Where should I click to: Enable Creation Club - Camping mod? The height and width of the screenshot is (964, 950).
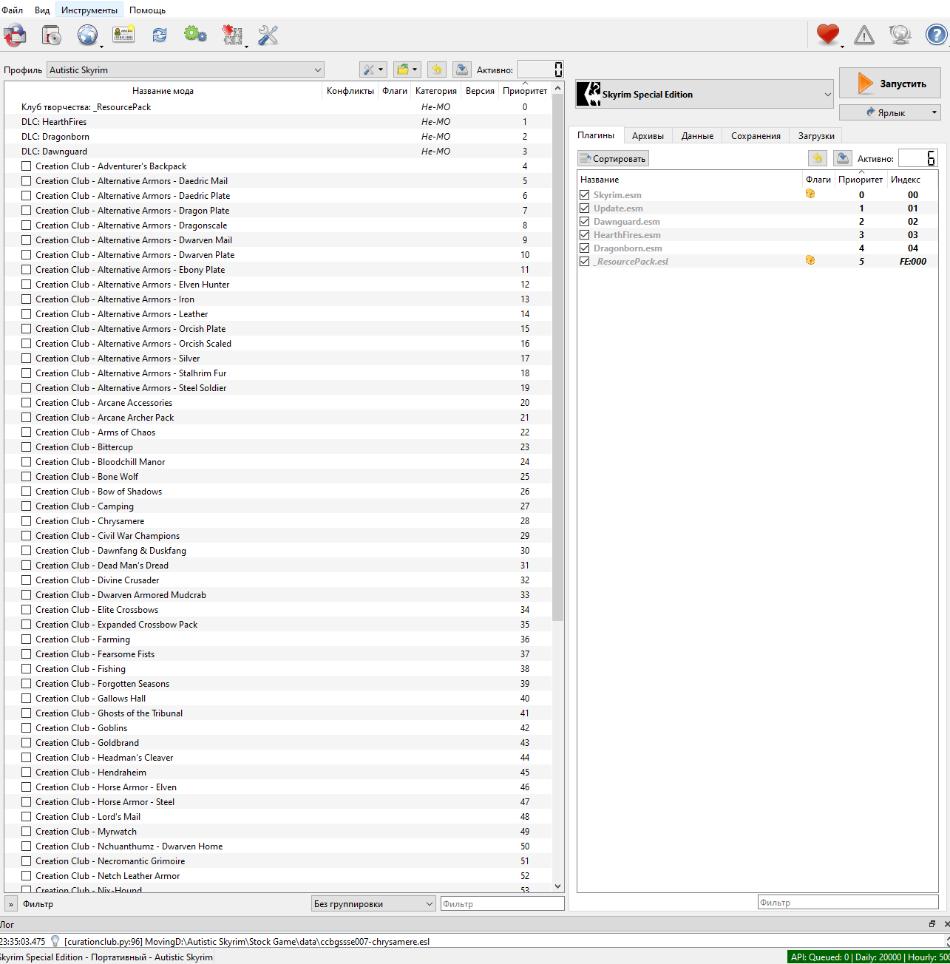27,506
